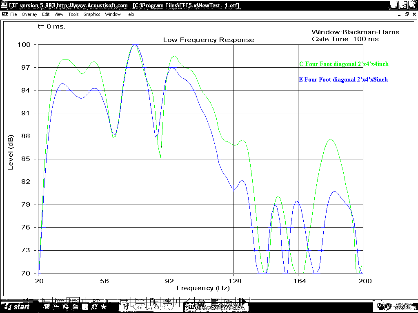Click the Low Frequency Response chart title

point(209,40)
